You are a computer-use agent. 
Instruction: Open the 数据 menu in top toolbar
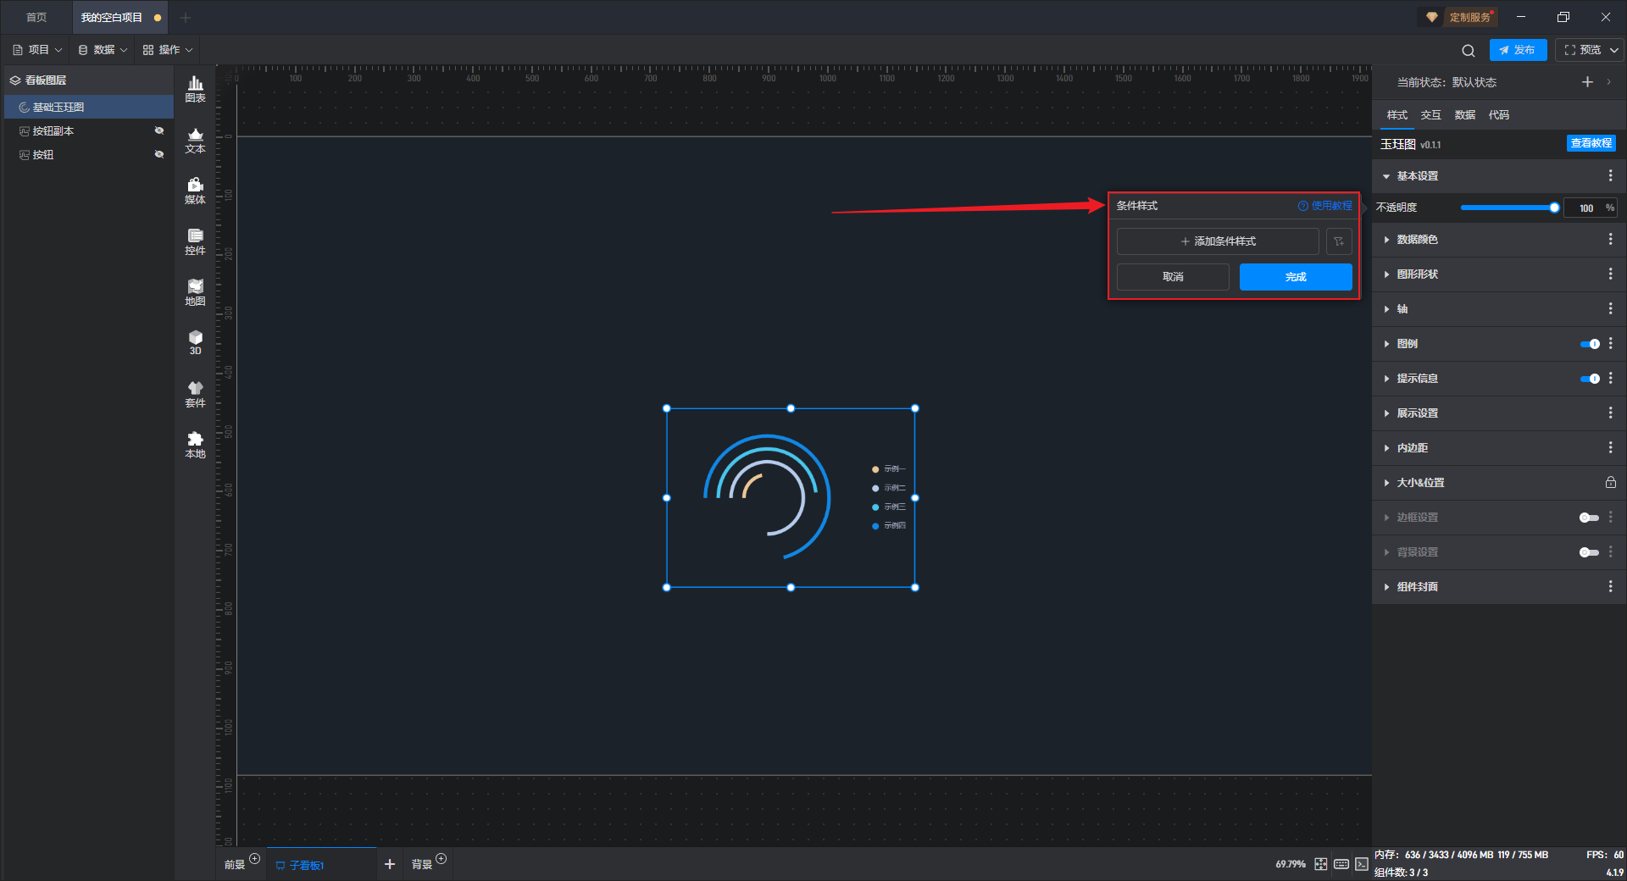pos(103,50)
